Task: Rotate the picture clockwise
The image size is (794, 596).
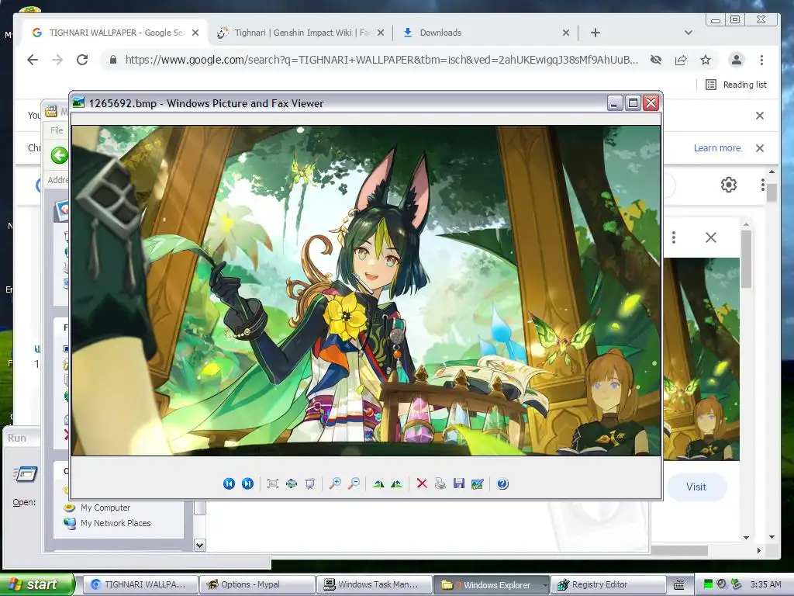Action: point(378,483)
